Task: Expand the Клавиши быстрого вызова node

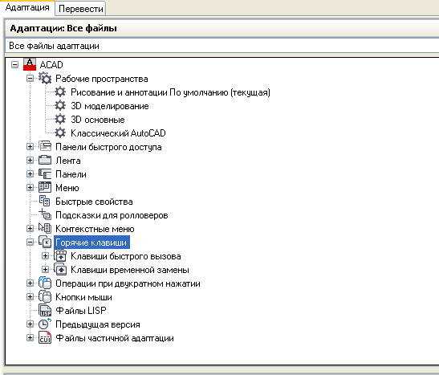Action: click(45, 255)
